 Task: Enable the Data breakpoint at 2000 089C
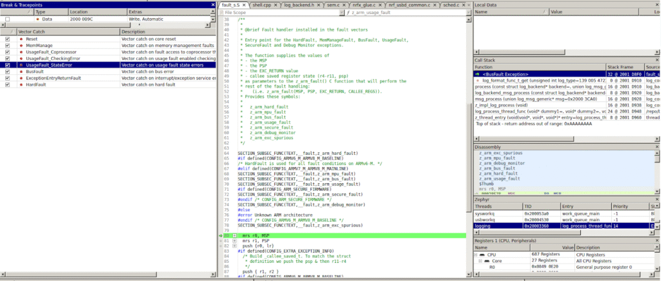[x=8, y=19]
